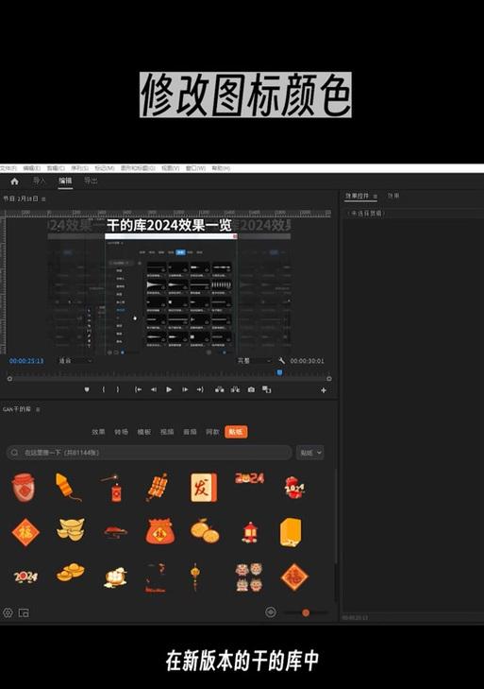Image resolution: width=484 pixels, height=689 pixels.
Task: Jump to the Out point
Action: (200, 389)
